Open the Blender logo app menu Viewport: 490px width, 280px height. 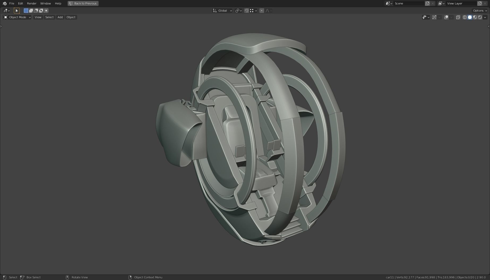pyautogui.click(x=5, y=3)
